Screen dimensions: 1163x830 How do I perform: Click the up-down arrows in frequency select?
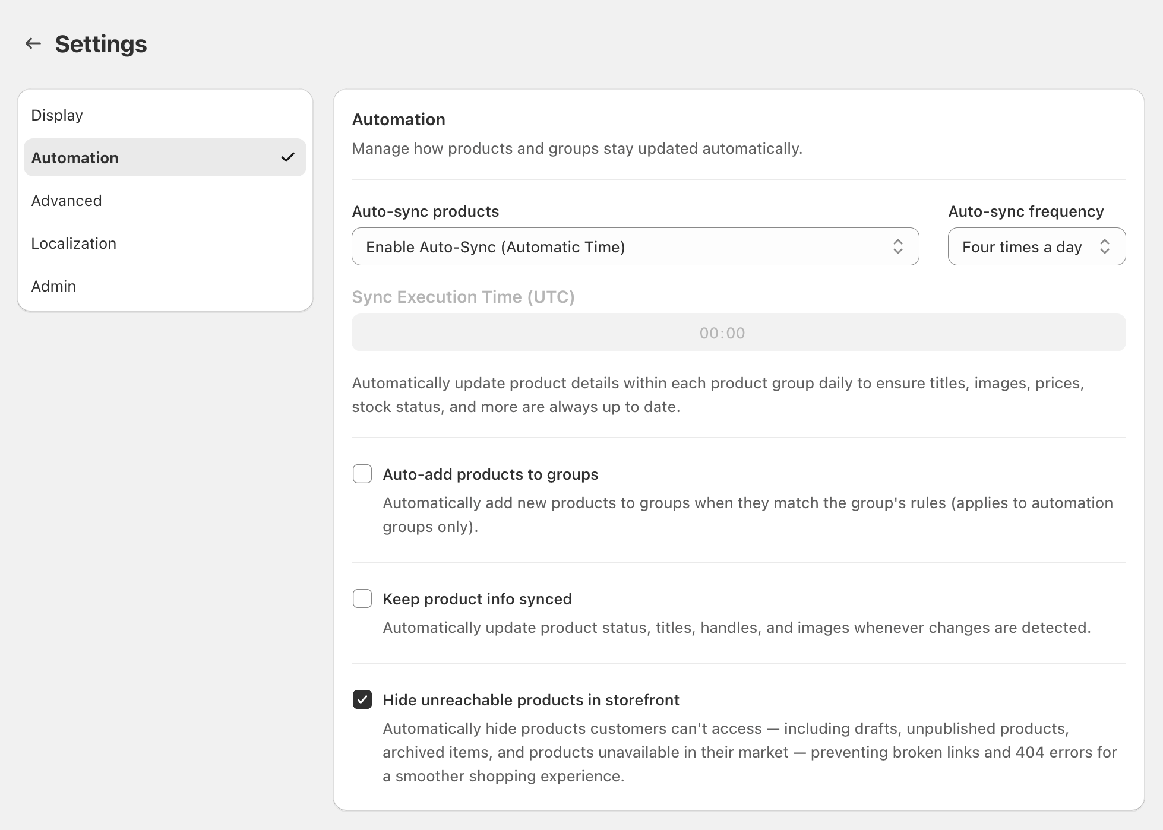click(1104, 246)
